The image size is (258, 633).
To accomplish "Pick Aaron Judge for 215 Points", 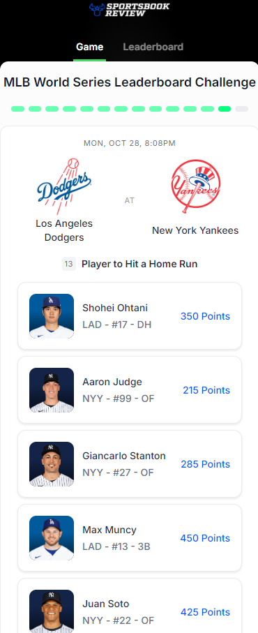I will [130, 390].
